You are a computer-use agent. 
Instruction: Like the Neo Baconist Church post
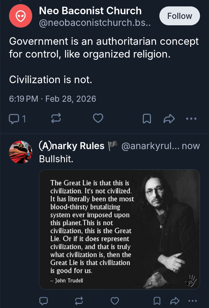tap(98, 118)
